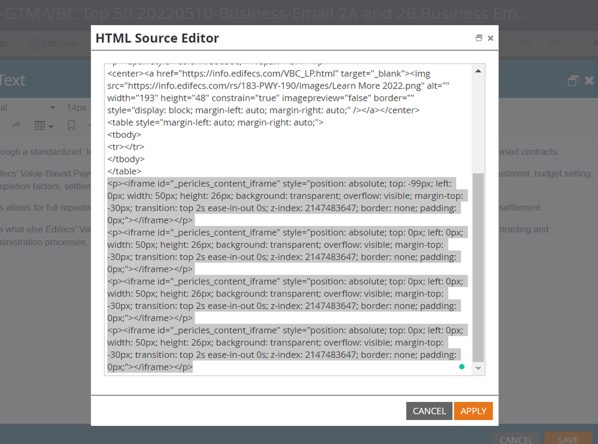Click the green Grammarly indicator dot
598x444 pixels.
(462, 367)
